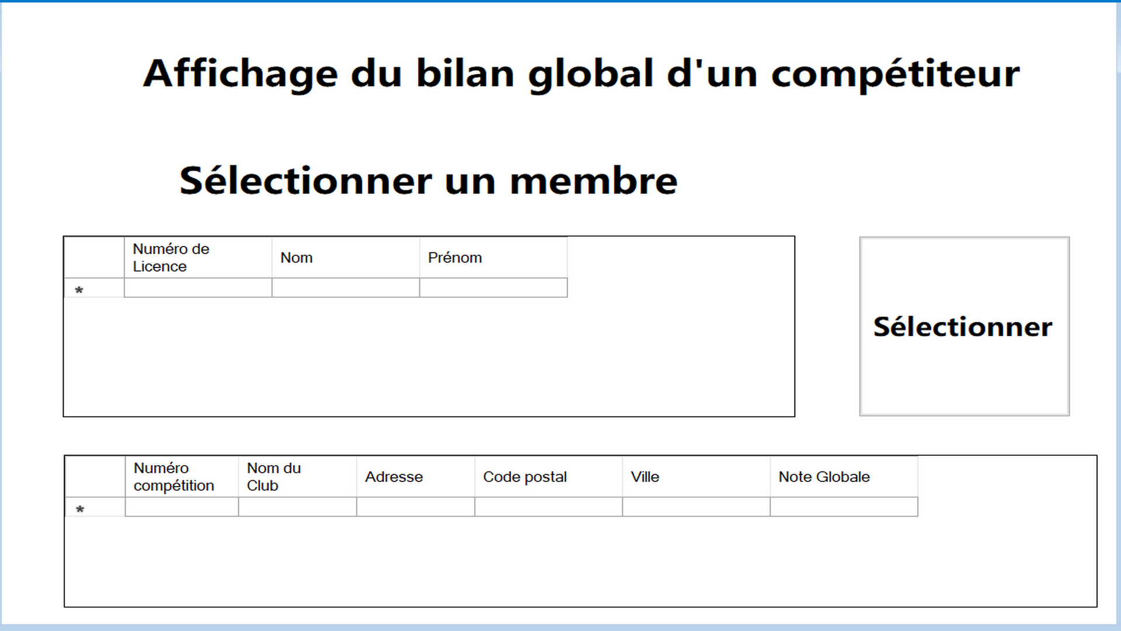The image size is (1121, 631).
Task: Click the Adresse column header
Action: tap(415, 477)
